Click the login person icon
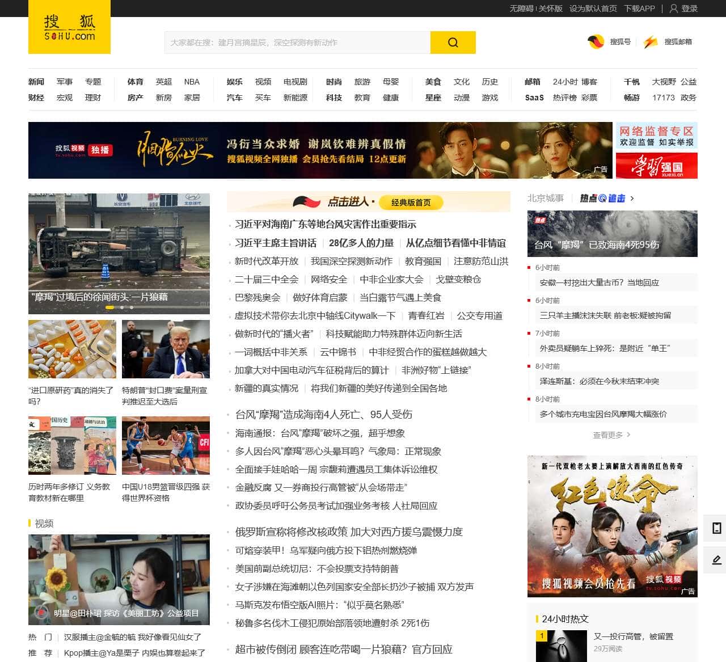 (x=673, y=9)
